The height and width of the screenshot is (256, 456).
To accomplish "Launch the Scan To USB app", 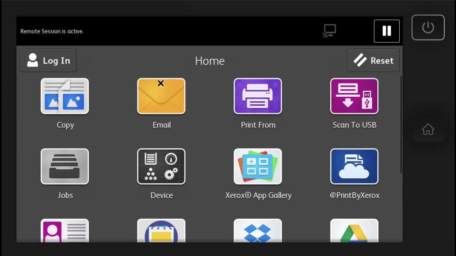I will pos(354,96).
